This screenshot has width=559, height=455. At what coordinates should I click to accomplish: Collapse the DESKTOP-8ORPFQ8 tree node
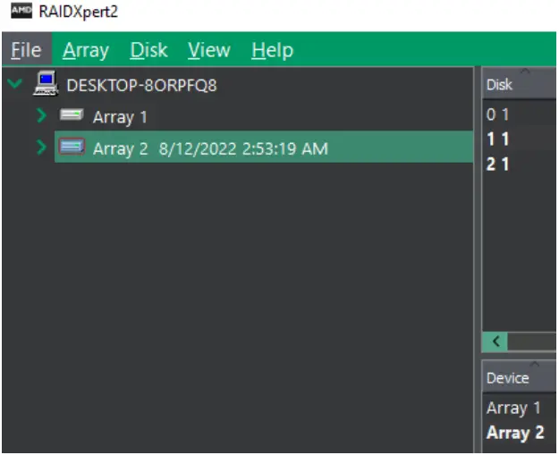(15, 84)
